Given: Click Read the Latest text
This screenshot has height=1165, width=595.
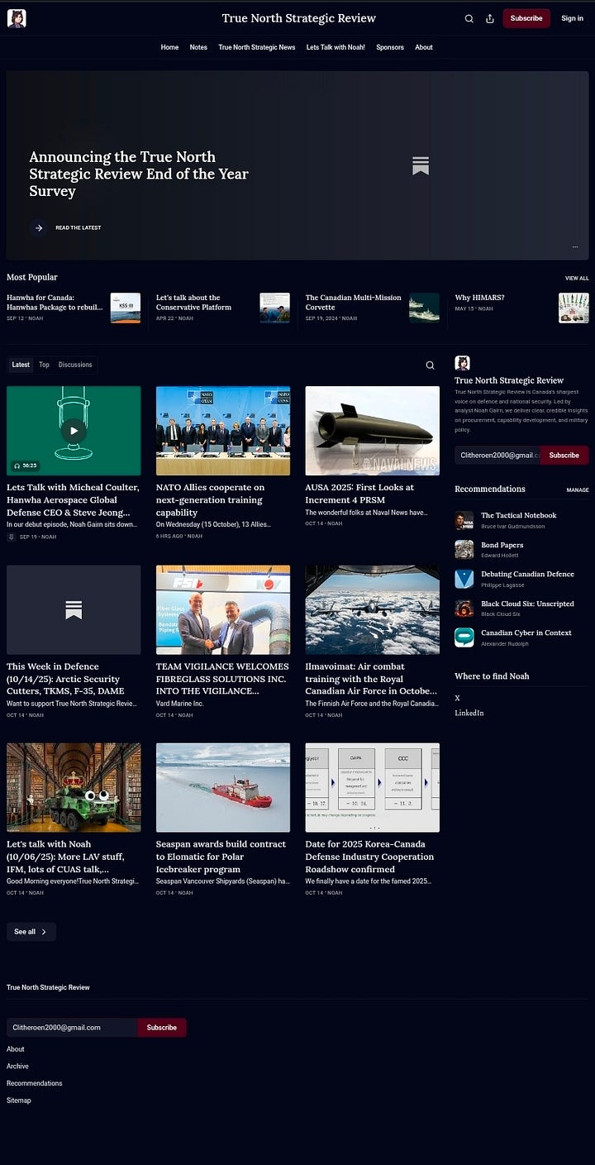Looking at the screenshot, I should click(79, 227).
